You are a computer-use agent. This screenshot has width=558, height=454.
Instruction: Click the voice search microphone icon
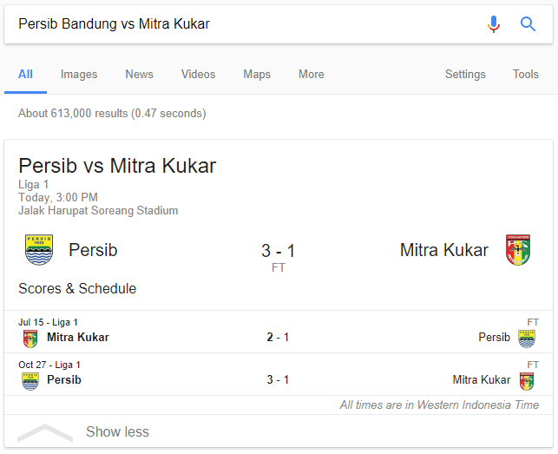493,24
